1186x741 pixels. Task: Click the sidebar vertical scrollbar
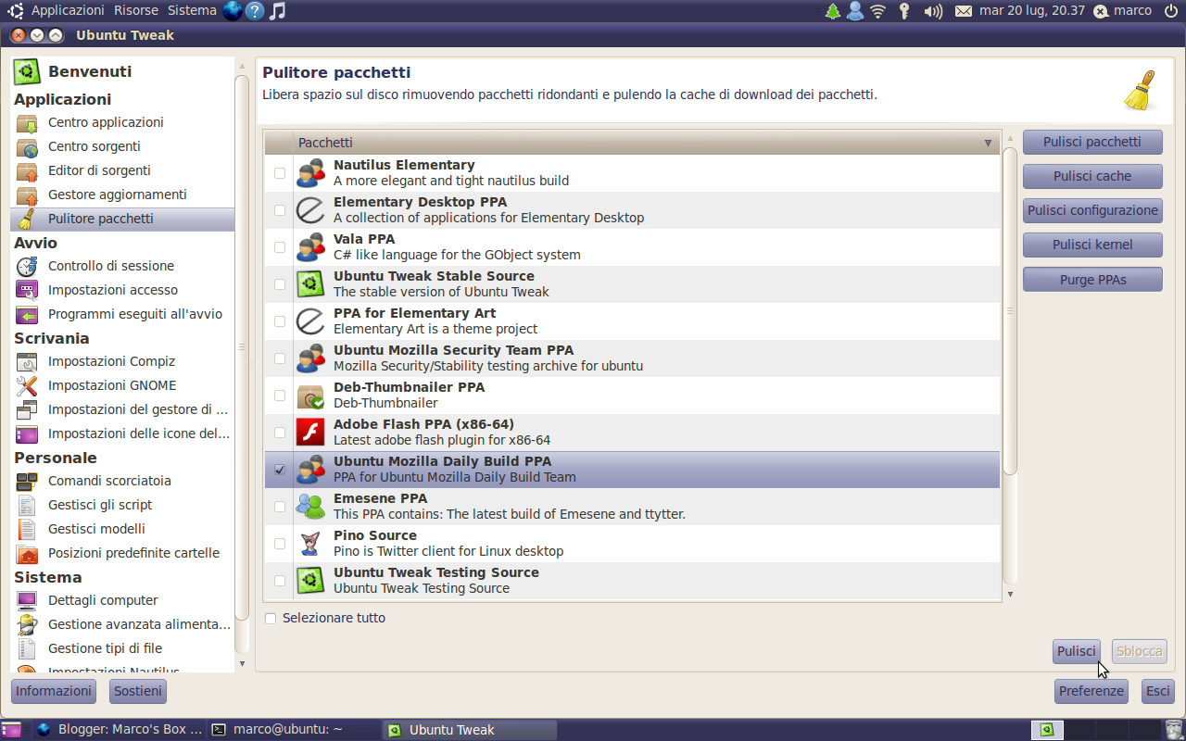pyautogui.click(x=242, y=347)
